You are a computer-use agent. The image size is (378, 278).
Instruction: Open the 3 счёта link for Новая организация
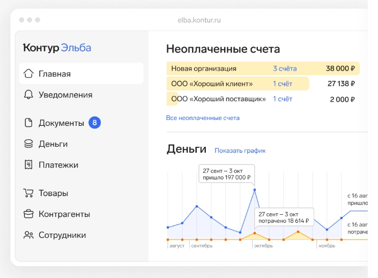point(284,69)
